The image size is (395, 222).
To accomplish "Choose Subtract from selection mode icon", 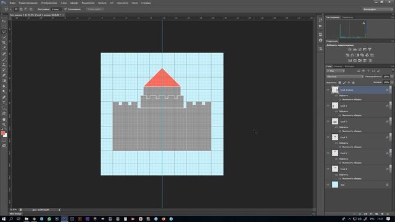I will tap(26, 9).
